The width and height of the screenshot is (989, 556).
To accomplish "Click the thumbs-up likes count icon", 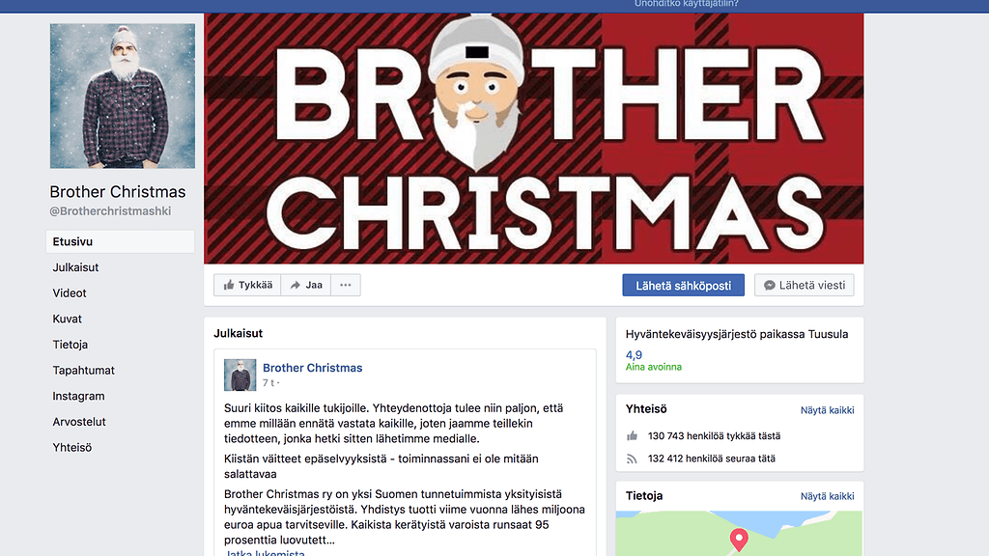I will [x=632, y=435].
